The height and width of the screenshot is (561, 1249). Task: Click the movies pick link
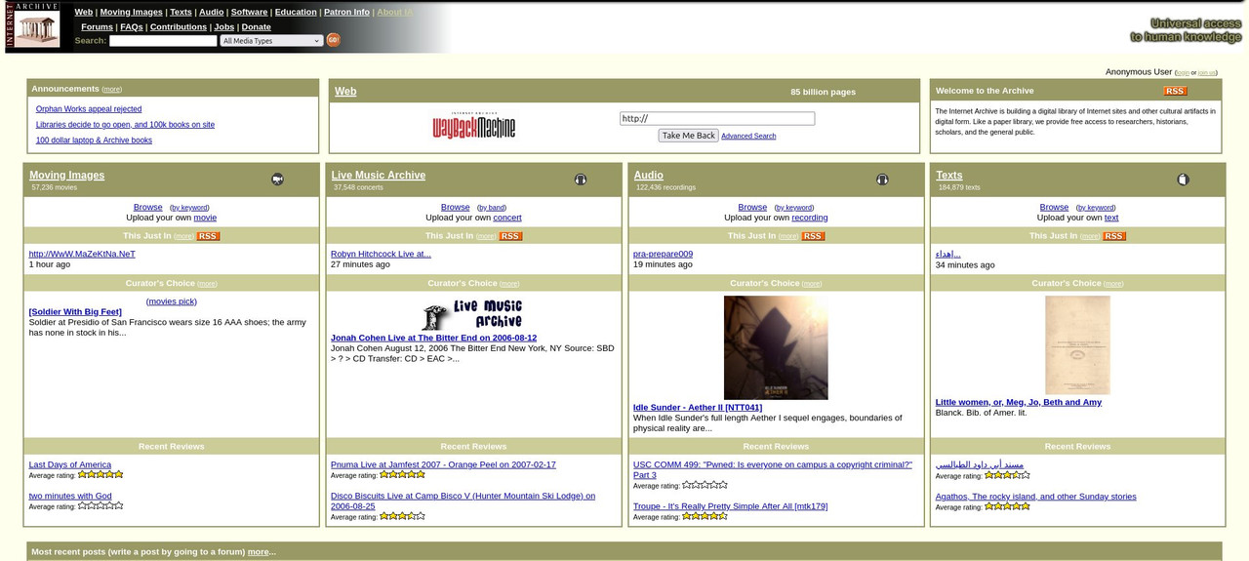click(172, 301)
